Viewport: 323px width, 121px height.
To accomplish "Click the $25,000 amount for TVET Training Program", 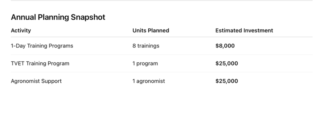I will pos(226,63).
